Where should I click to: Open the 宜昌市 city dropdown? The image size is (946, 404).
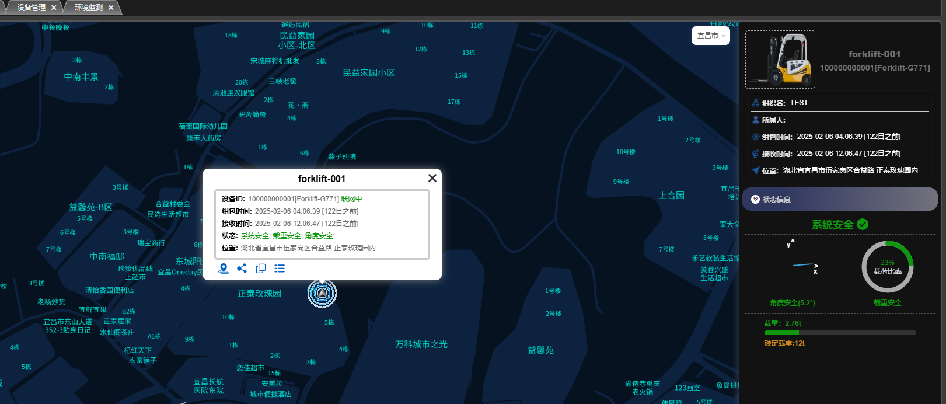(711, 36)
